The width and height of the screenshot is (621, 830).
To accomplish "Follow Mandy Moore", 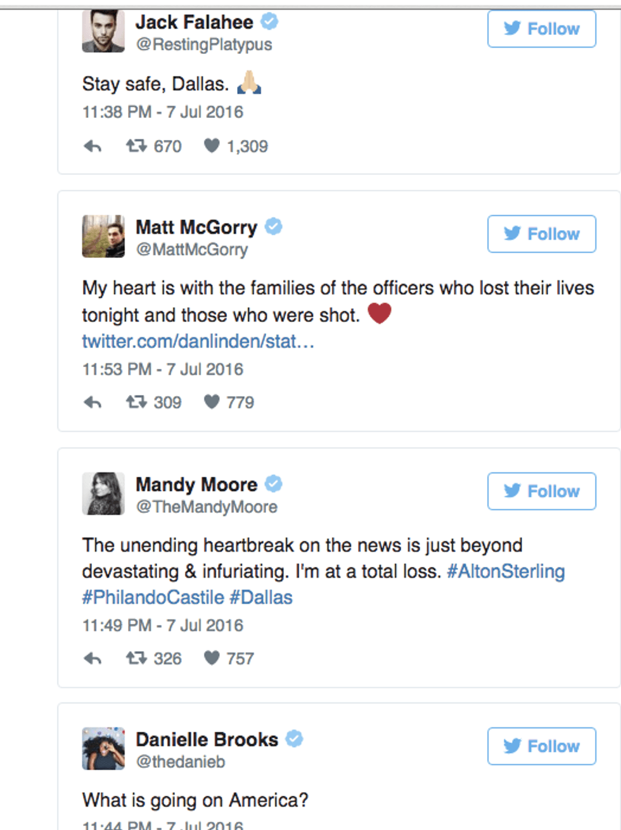I will coord(541,491).
